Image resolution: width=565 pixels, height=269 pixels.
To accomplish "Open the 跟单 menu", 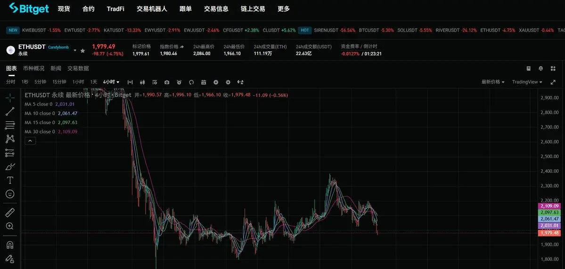I will tap(186, 9).
